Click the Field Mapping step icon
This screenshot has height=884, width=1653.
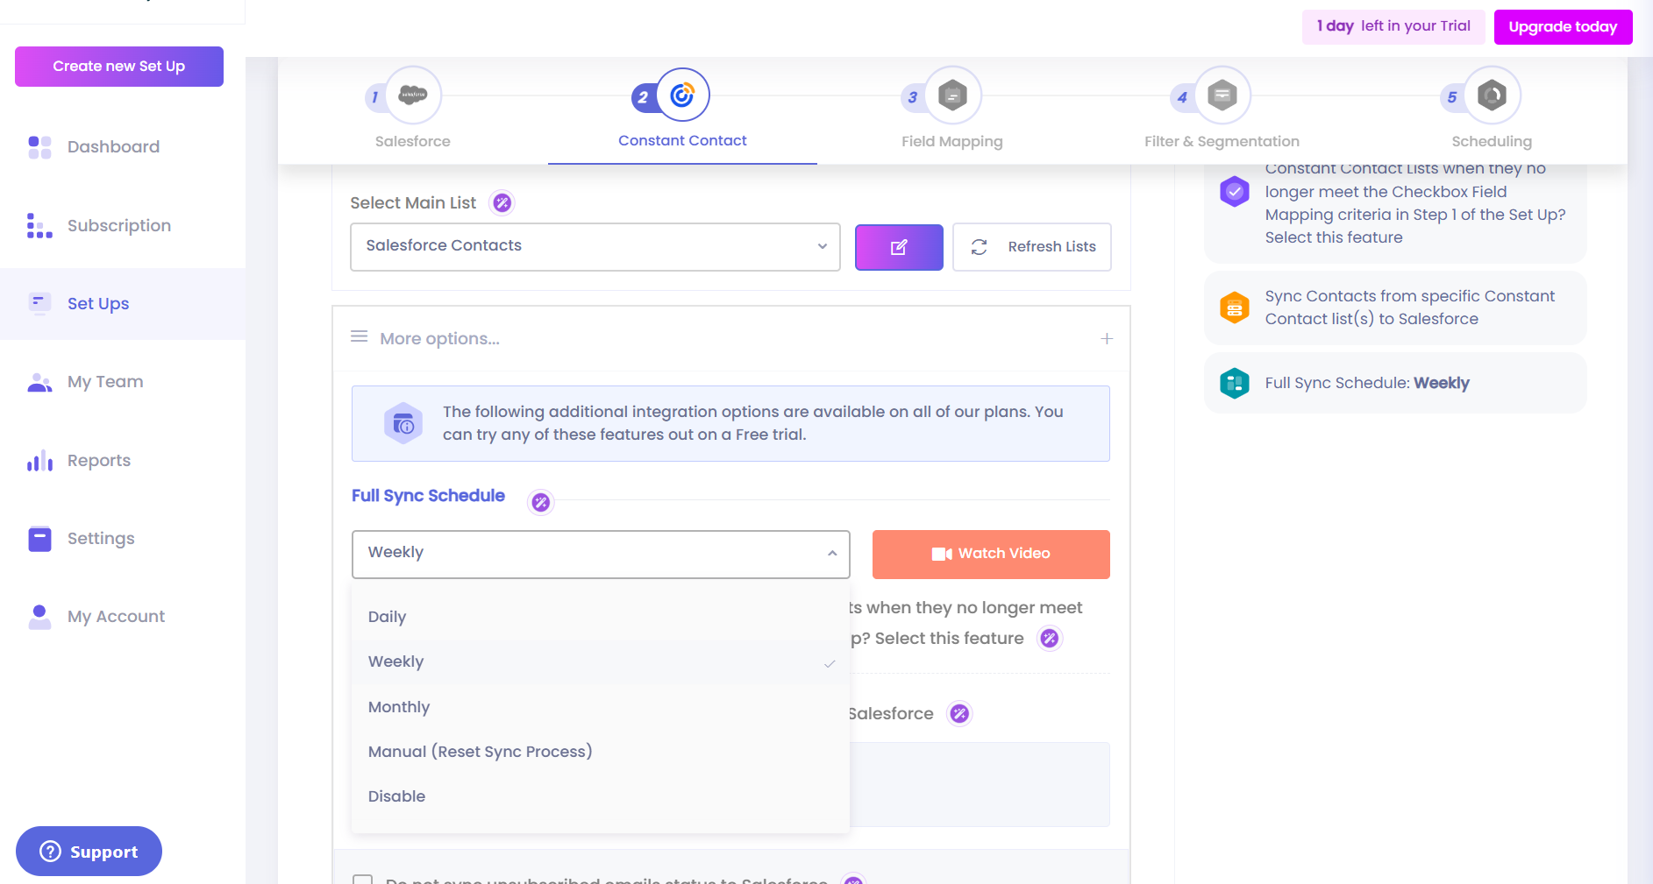click(x=952, y=95)
